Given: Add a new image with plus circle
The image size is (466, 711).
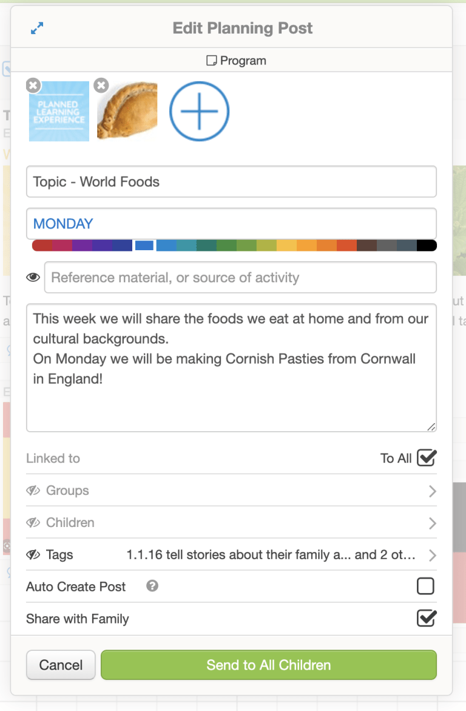Looking at the screenshot, I should (199, 111).
